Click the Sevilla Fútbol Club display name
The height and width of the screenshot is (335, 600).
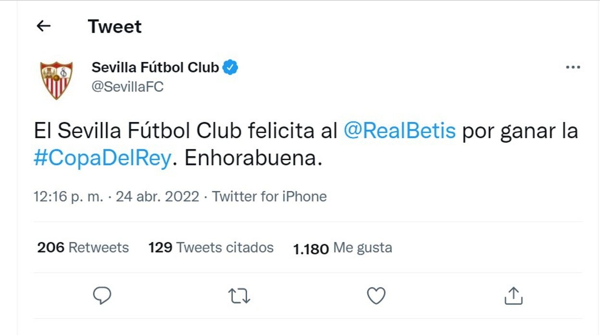click(x=156, y=67)
